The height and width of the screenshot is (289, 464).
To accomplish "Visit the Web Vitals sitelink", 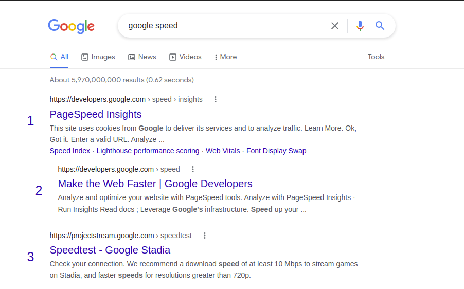I will (x=223, y=151).
